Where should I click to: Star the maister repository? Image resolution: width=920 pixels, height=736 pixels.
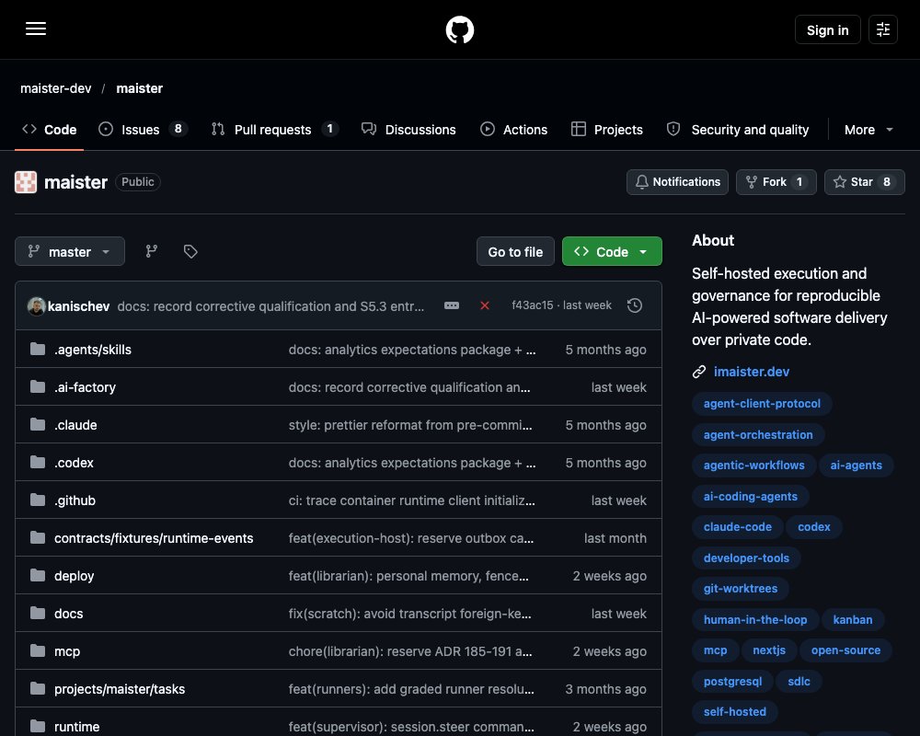[864, 182]
